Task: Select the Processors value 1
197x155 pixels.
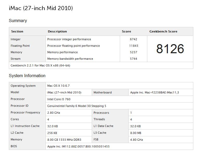Action: pyautogui.click(x=131, y=113)
